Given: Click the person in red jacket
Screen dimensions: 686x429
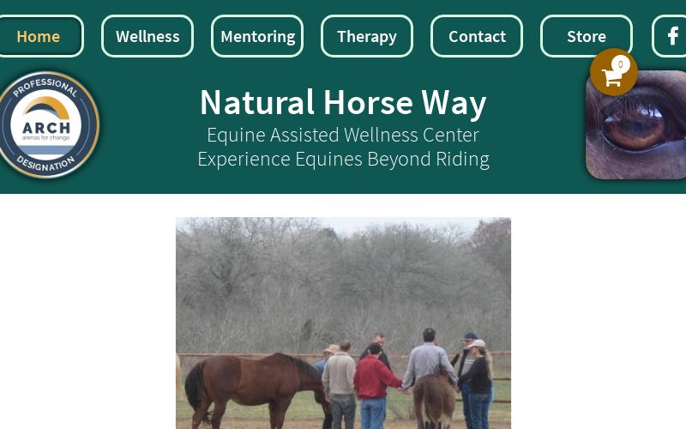Looking at the screenshot, I should click(x=374, y=386).
